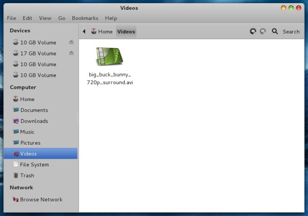The image size is (308, 216).
Task: Open the Help menu
Action: click(x=111, y=18)
